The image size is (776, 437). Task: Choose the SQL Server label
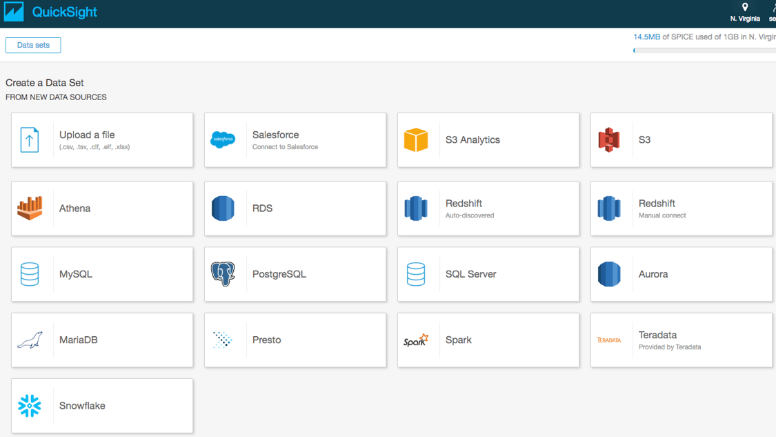pyautogui.click(x=470, y=274)
